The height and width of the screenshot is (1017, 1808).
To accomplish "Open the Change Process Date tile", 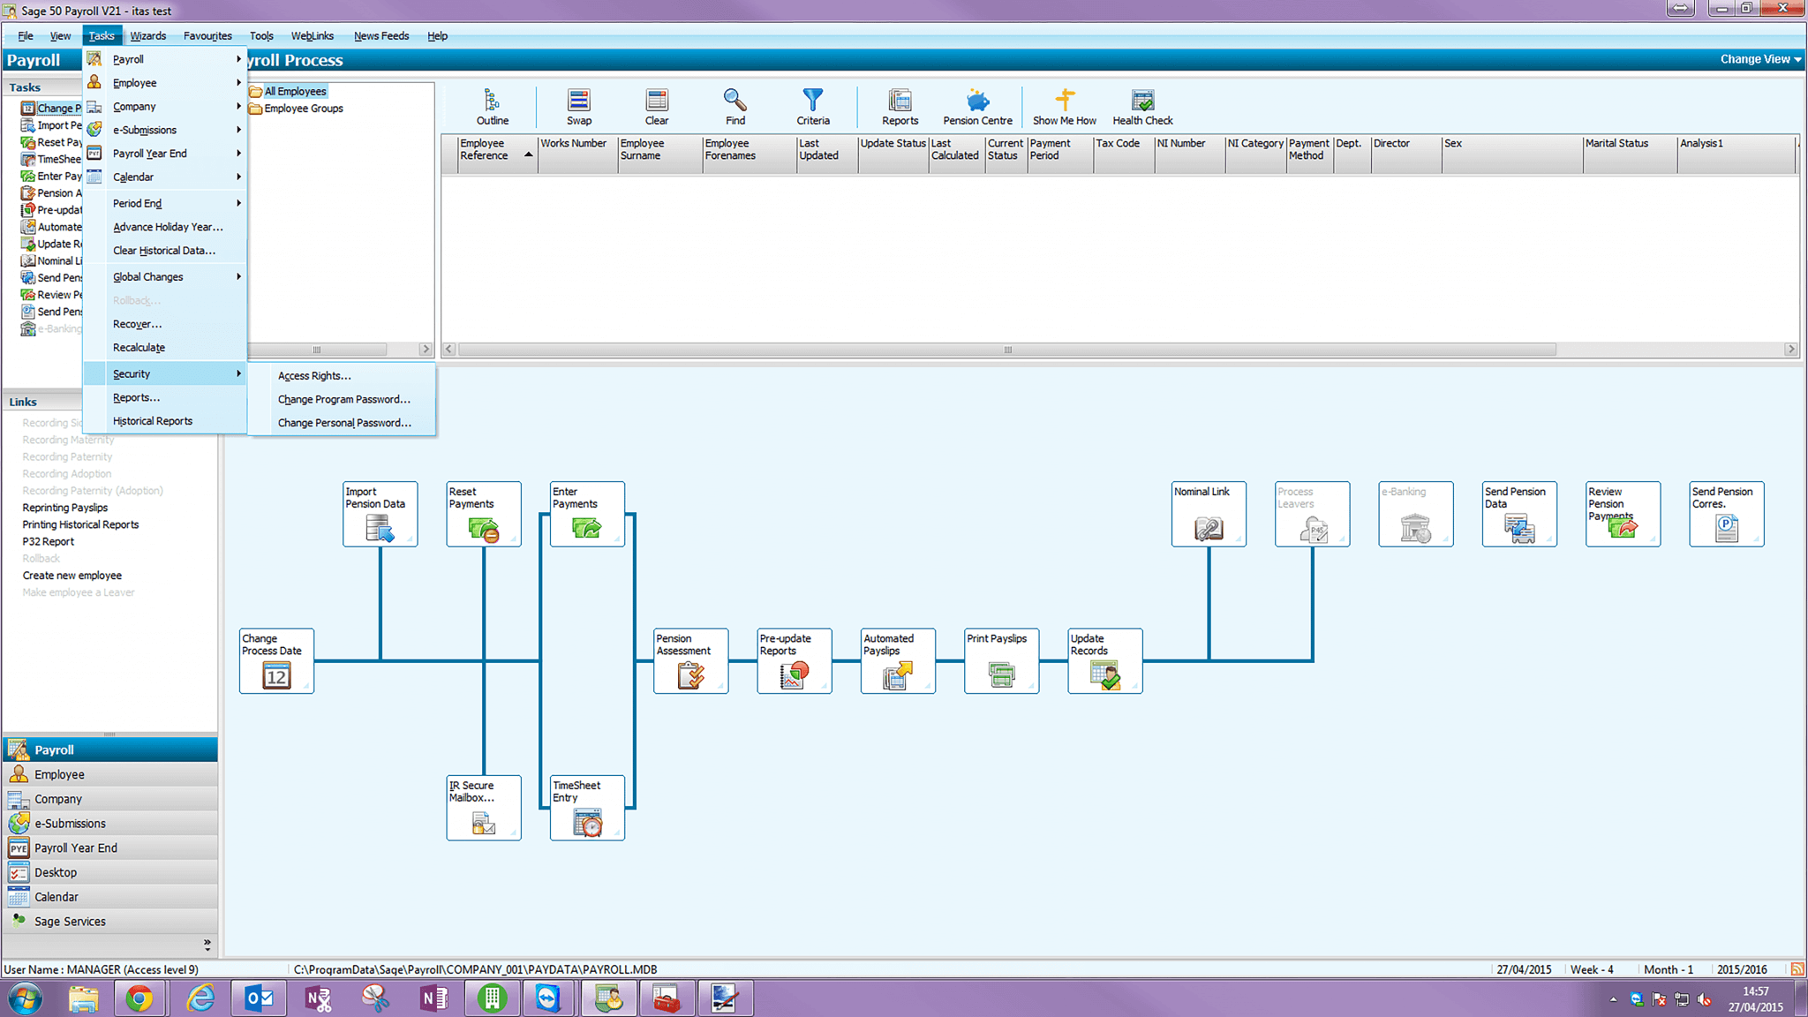I will [x=276, y=661].
